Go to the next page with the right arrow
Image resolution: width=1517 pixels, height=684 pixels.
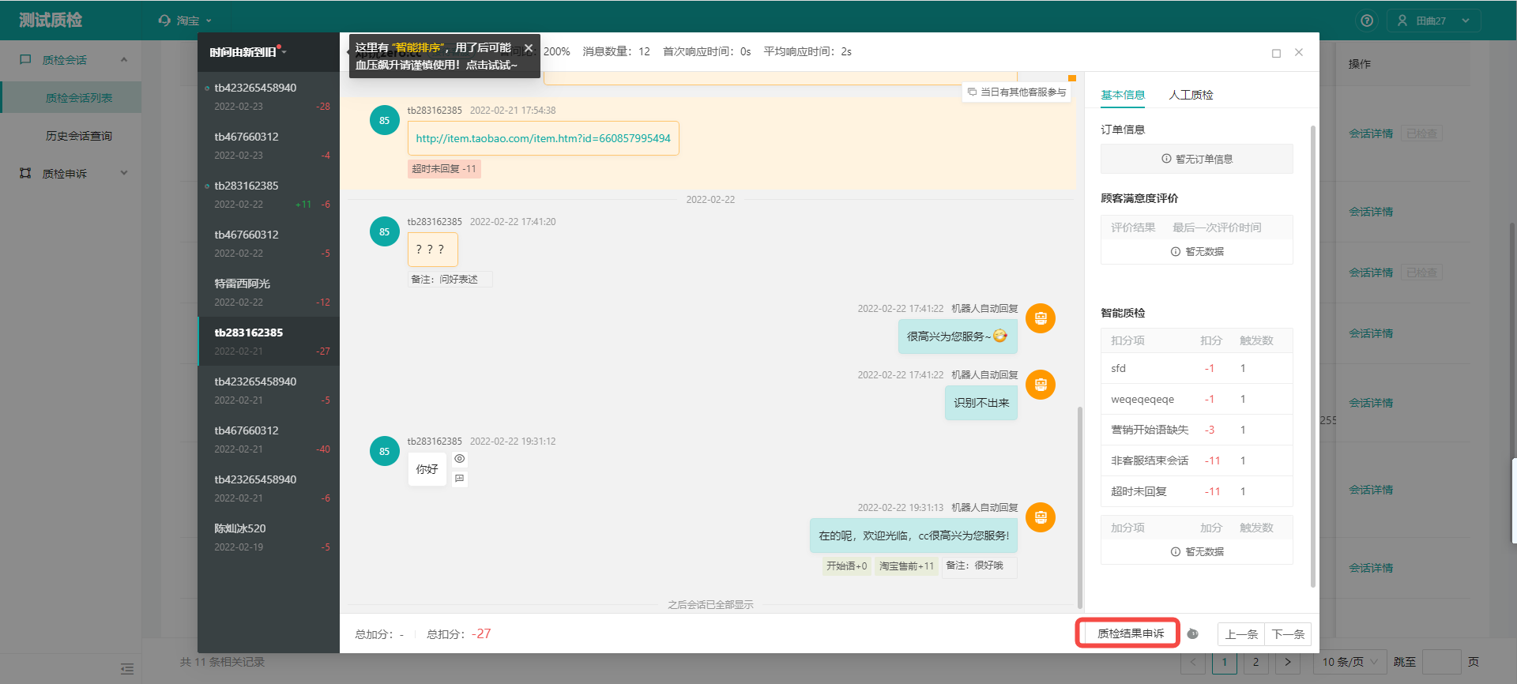tap(1288, 662)
